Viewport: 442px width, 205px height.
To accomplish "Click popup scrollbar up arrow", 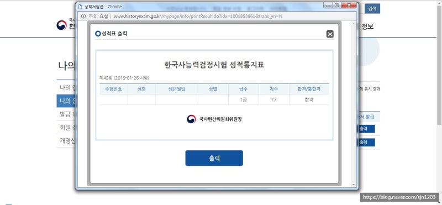I will point(354,24).
